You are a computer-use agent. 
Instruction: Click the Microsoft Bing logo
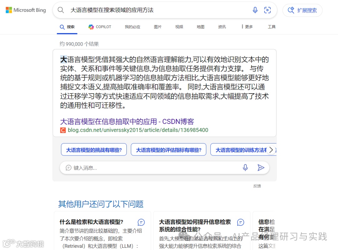(26, 10)
